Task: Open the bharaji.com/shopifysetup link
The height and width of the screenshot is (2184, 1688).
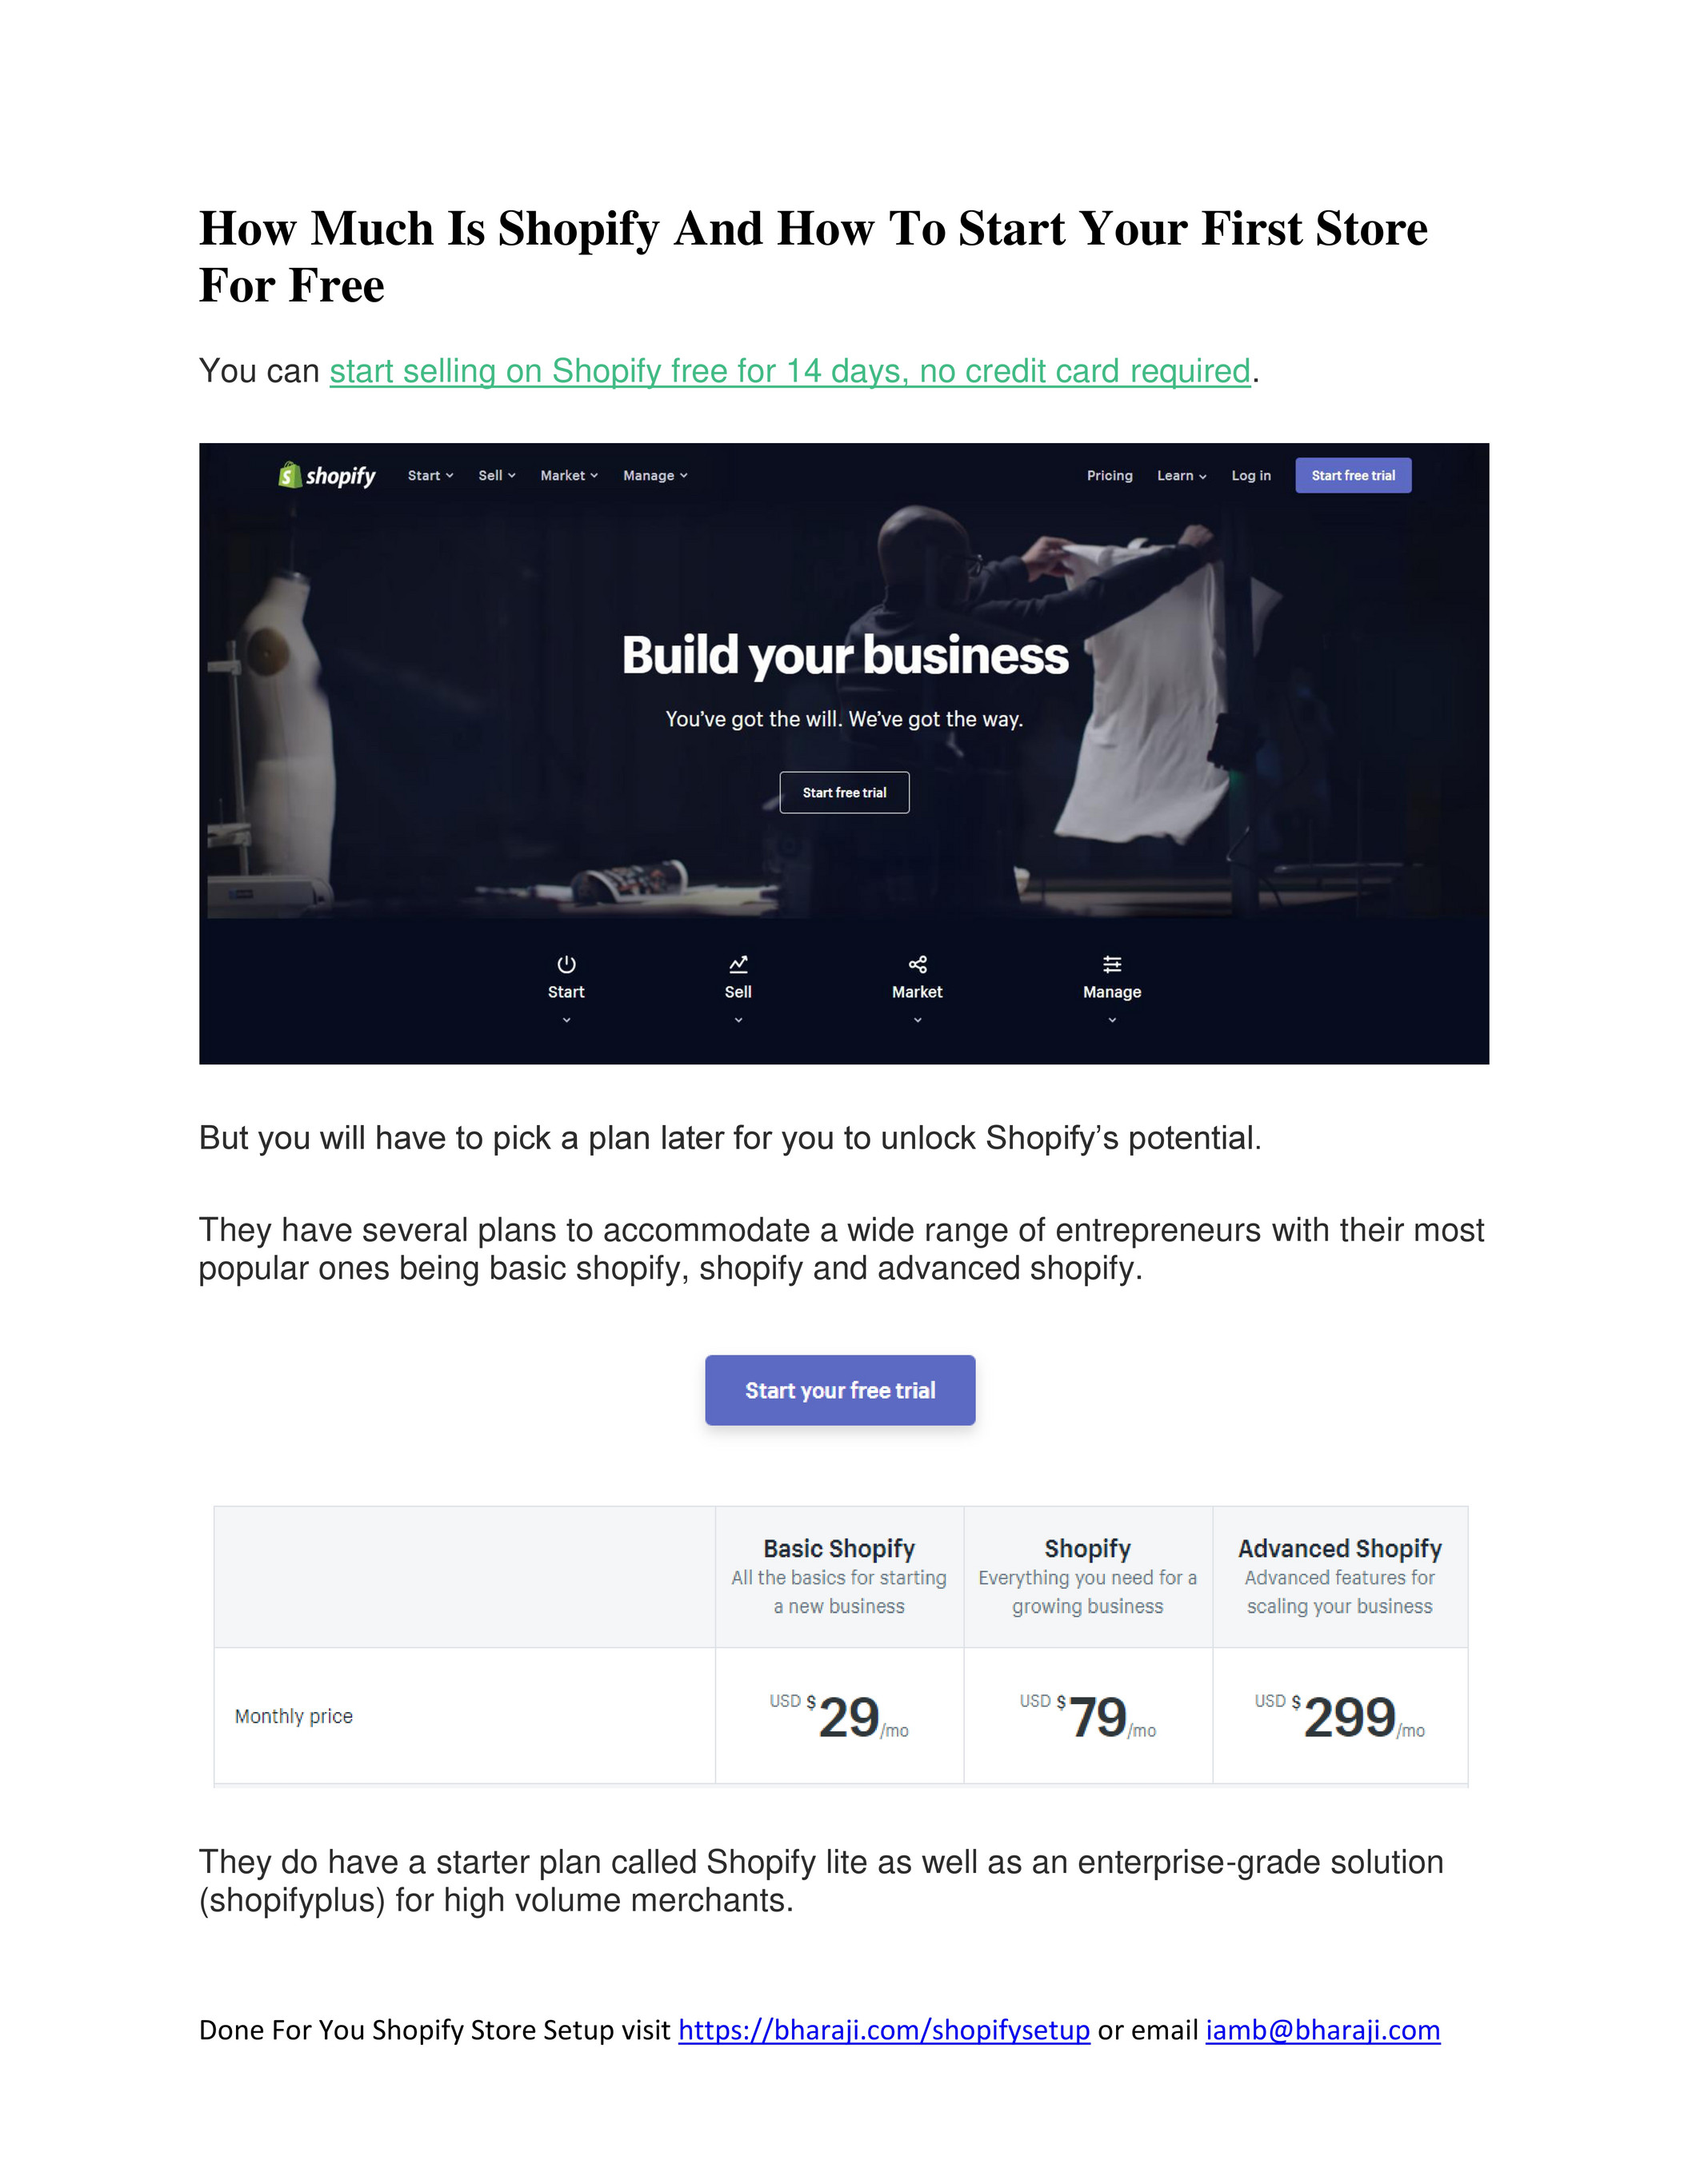Action: pyautogui.click(x=885, y=2030)
